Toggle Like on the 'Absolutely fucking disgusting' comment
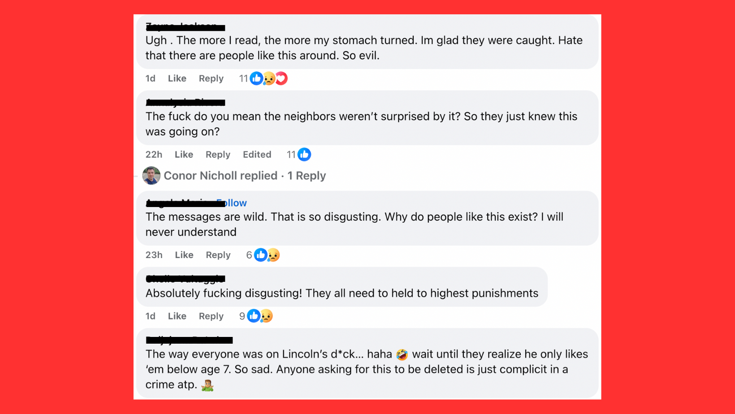 click(x=177, y=316)
